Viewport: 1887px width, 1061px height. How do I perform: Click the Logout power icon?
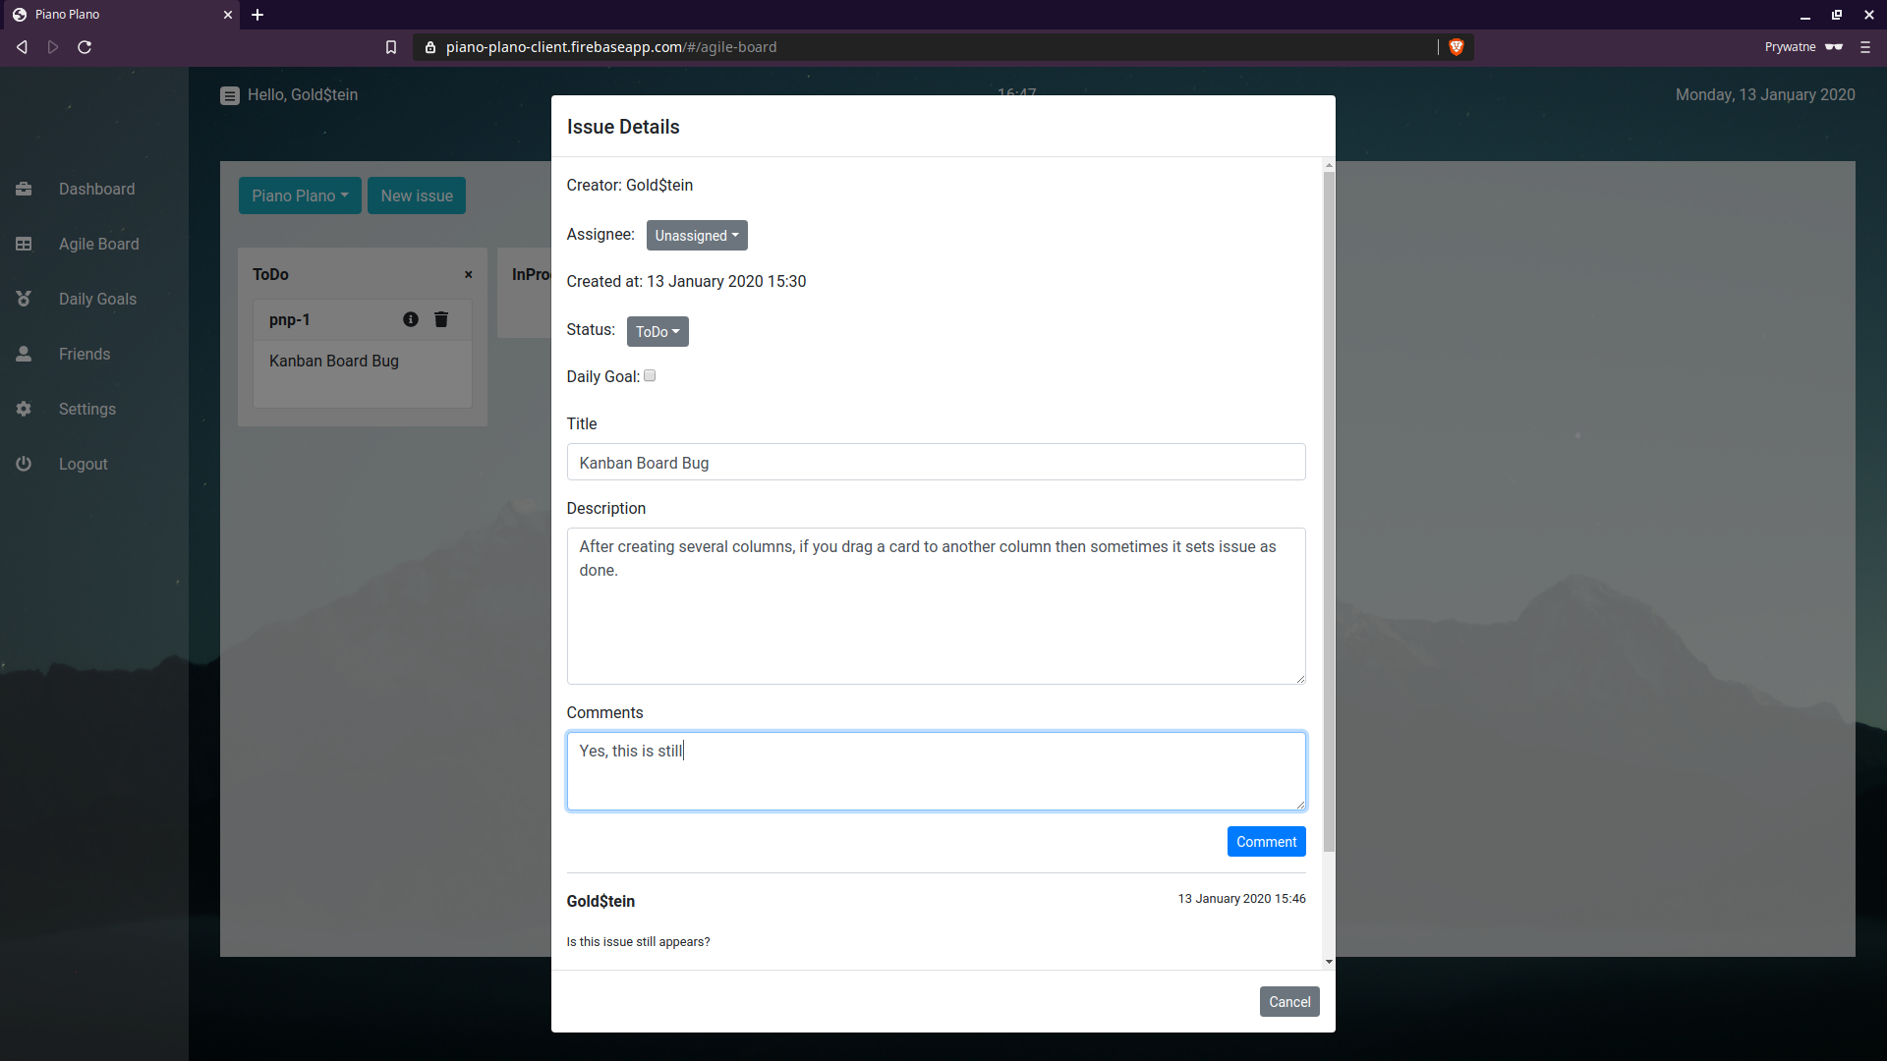pyautogui.click(x=24, y=464)
